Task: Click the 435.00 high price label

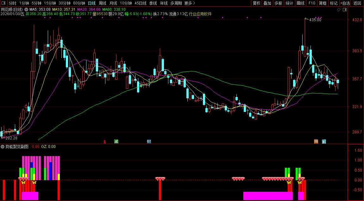Action: (315, 20)
